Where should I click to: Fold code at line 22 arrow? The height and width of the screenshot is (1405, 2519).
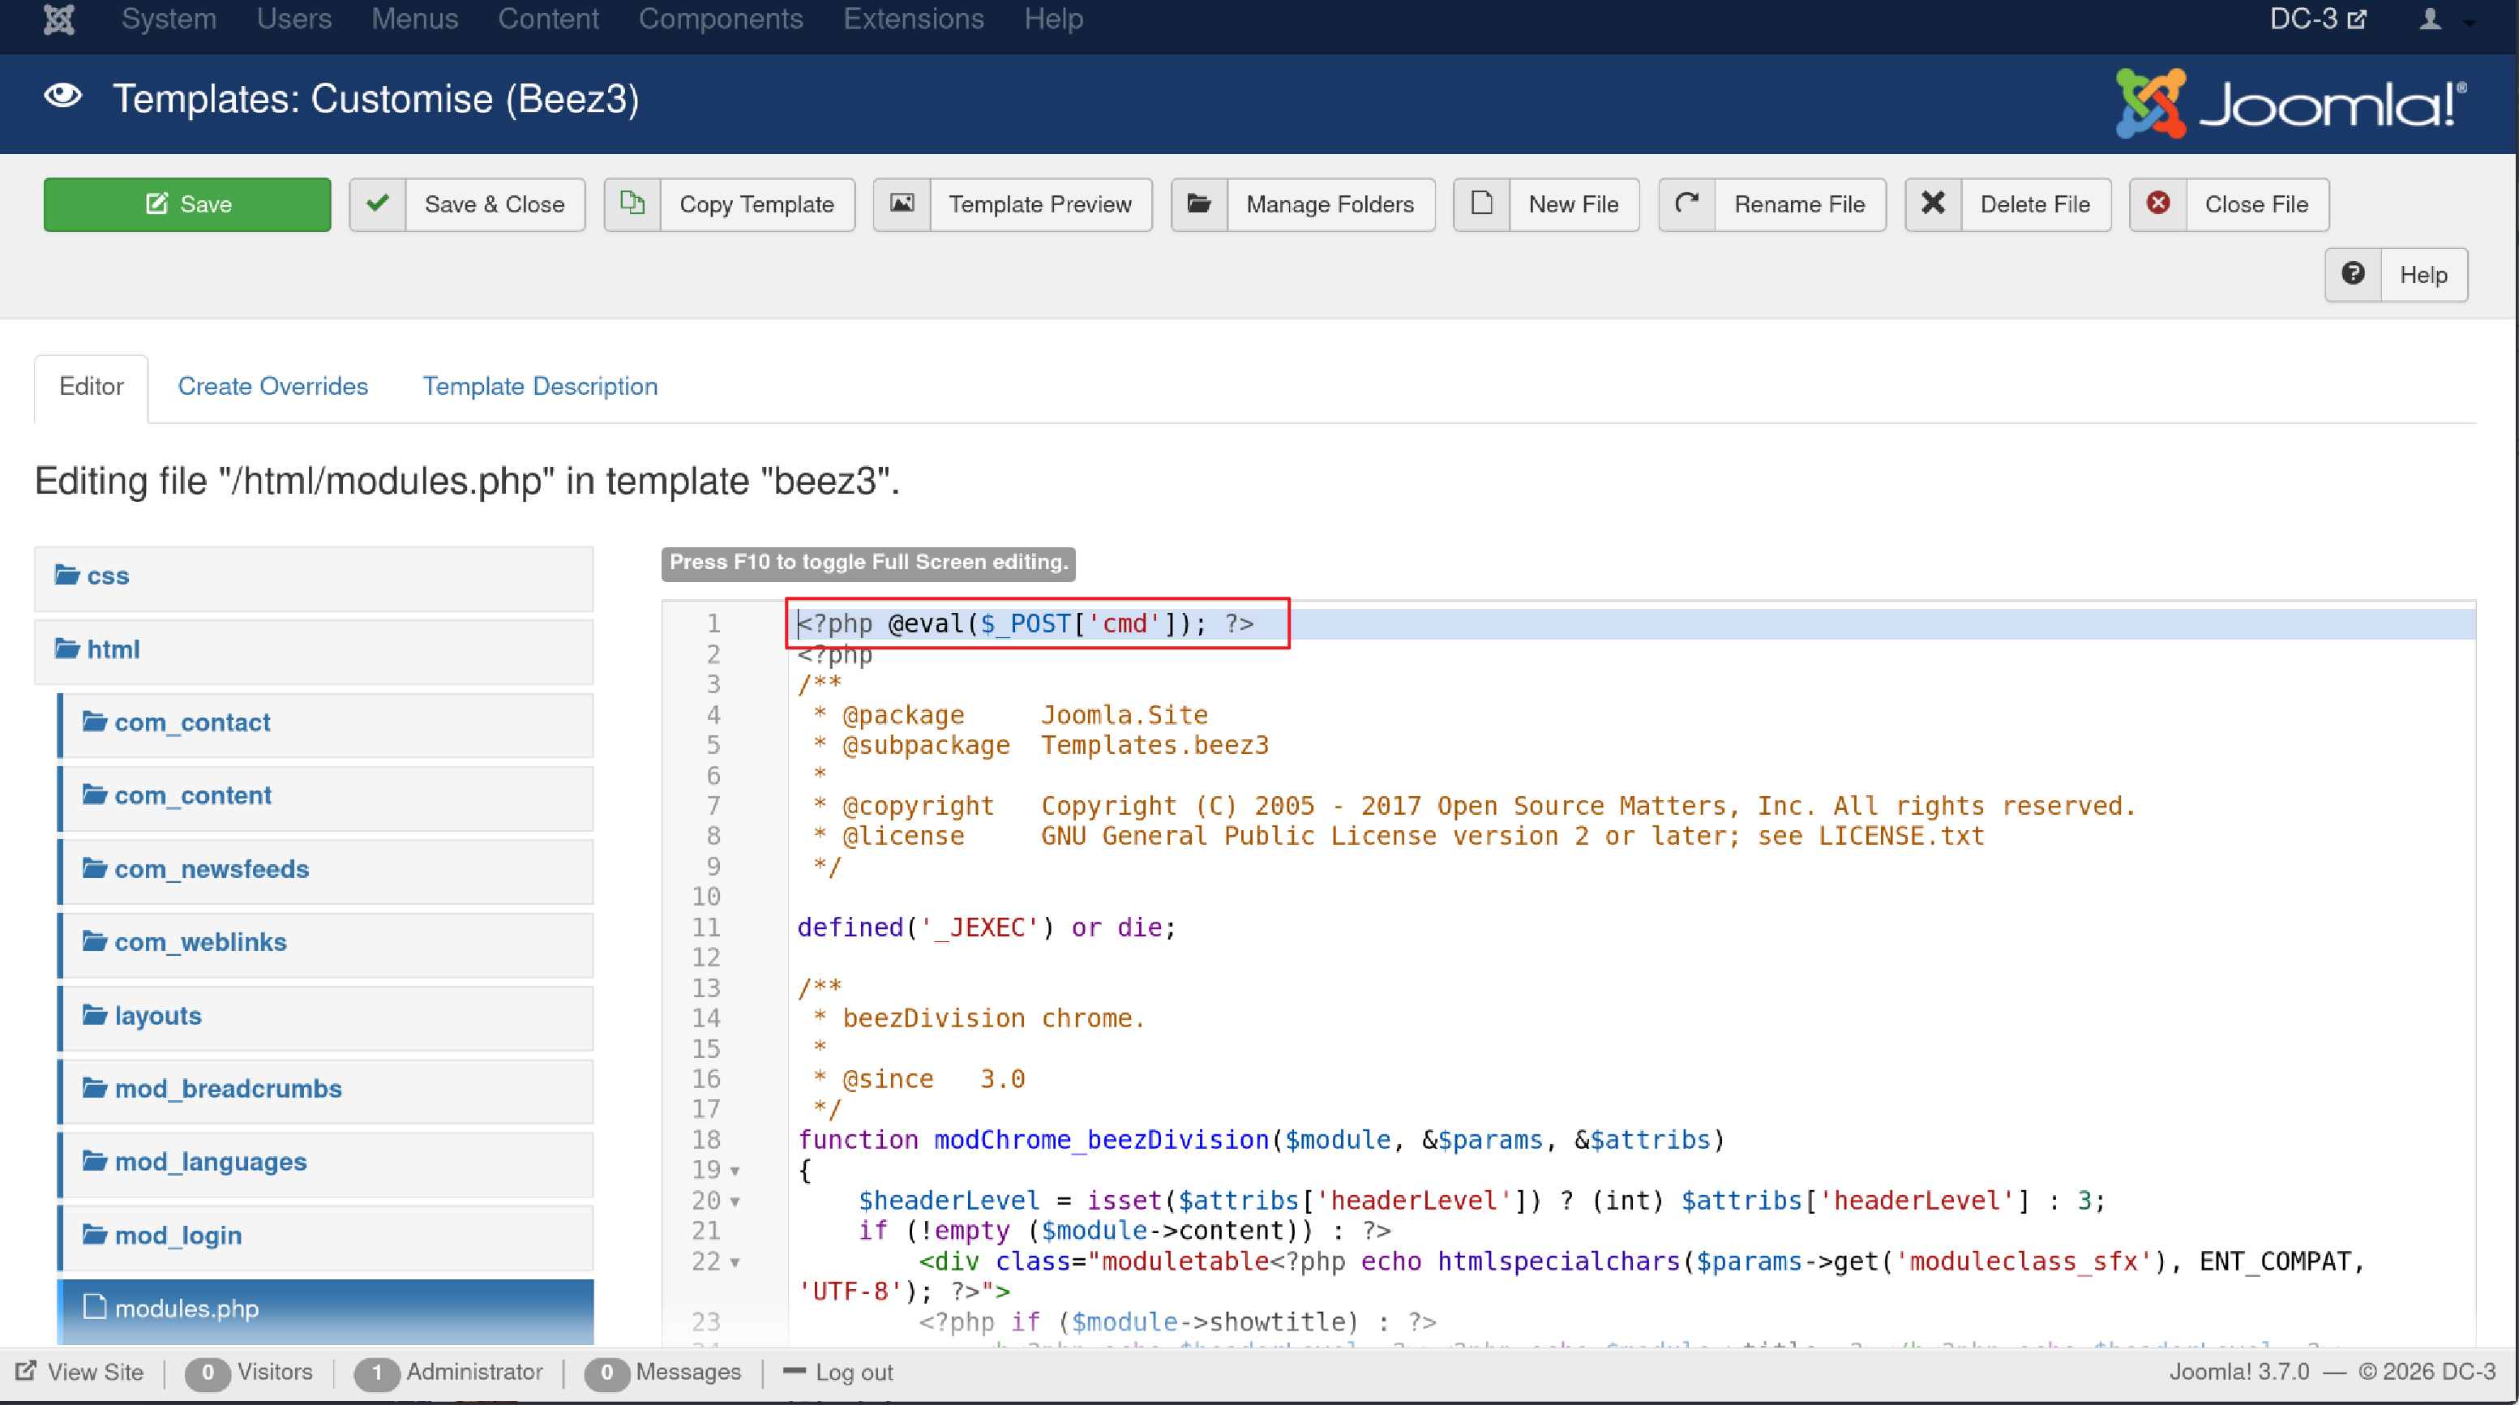tap(735, 1262)
